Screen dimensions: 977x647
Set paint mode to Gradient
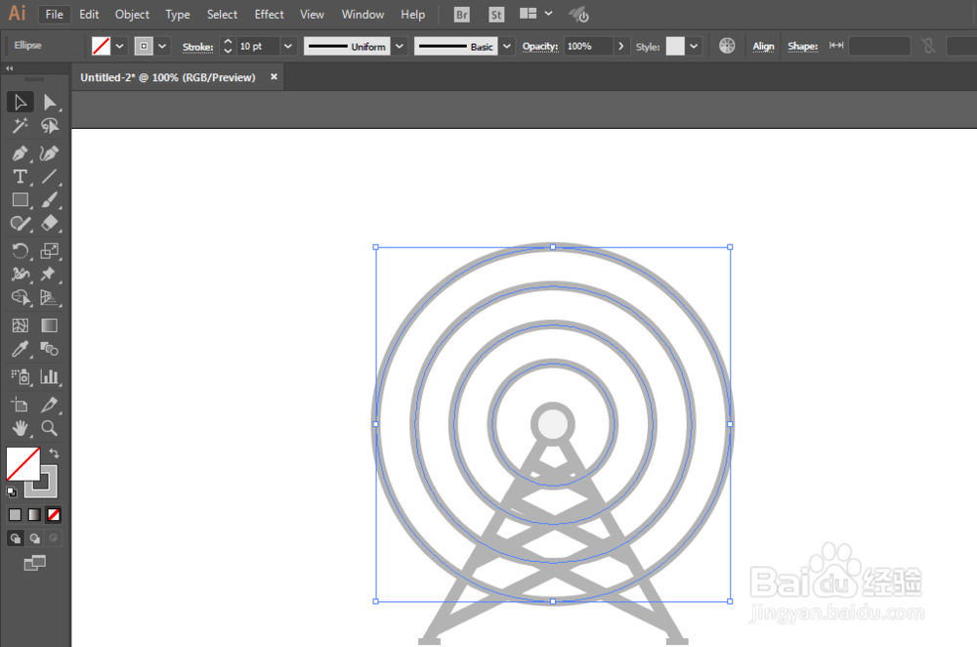coord(34,515)
